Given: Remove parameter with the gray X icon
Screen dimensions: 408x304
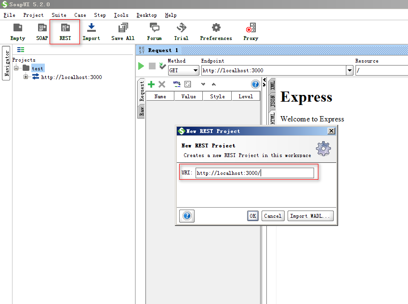Looking at the screenshot, I should click(x=162, y=84).
